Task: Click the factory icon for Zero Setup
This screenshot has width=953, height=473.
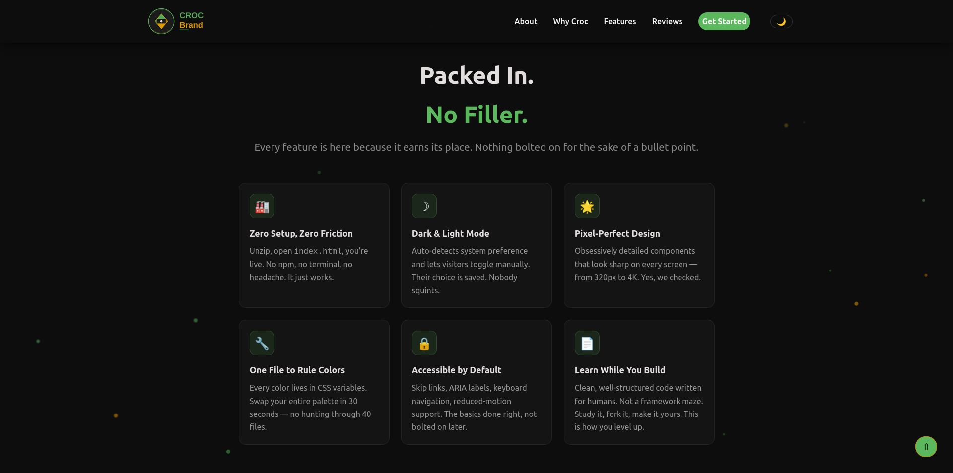Action: pyautogui.click(x=262, y=206)
